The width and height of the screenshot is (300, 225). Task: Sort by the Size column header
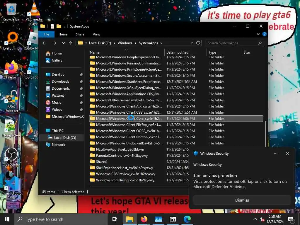pyautogui.click(x=253, y=52)
